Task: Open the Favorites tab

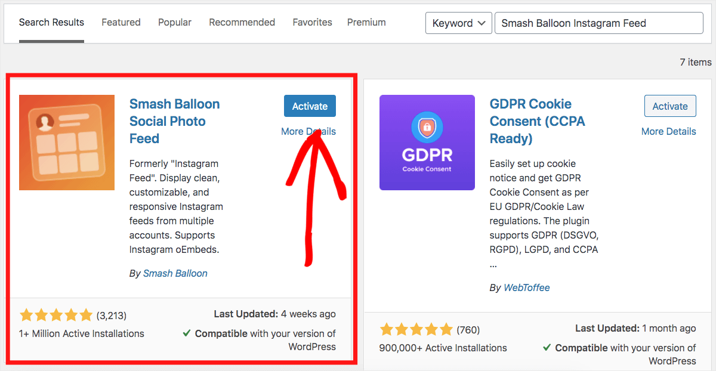Action: (x=313, y=22)
